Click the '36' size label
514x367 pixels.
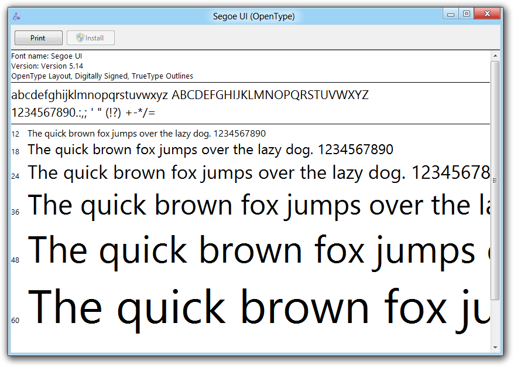click(15, 212)
